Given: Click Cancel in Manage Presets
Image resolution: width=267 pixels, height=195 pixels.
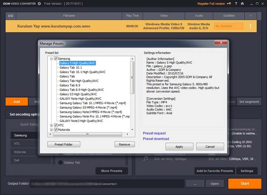Looking at the screenshot, I should tap(210, 147).
